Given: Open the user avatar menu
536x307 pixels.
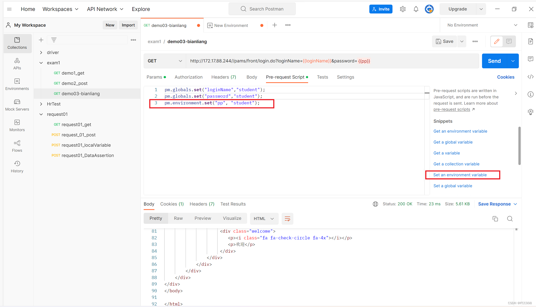Looking at the screenshot, I should click(x=429, y=9).
